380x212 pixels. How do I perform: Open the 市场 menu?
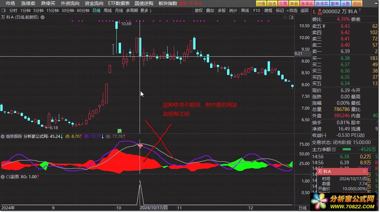pyautogui.click(x=10, y=3)
